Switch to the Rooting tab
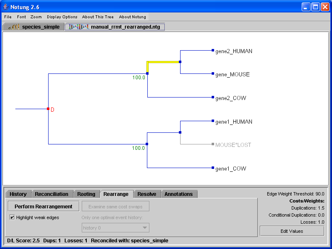 (86, 194)
